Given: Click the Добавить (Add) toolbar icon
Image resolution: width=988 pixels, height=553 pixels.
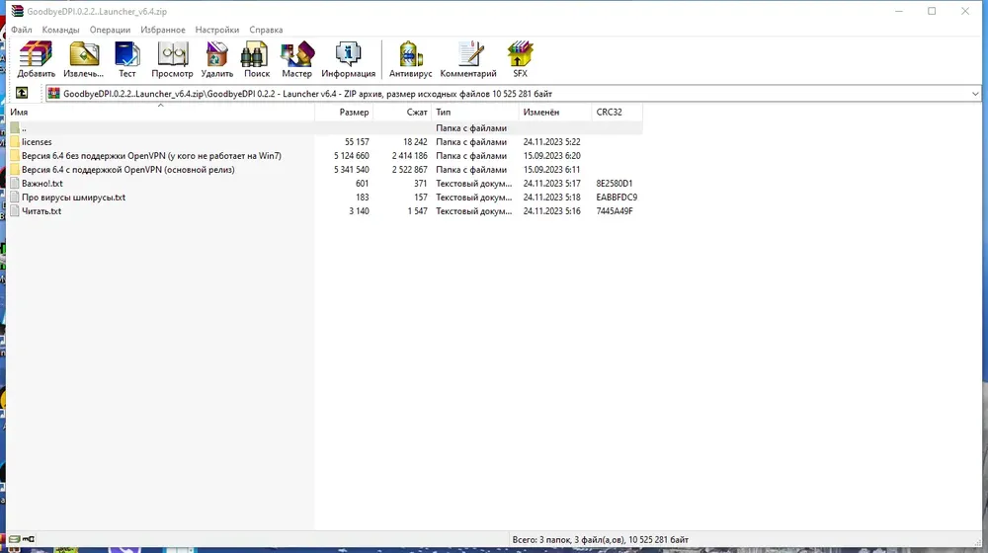Looking at the screenshot, I should click(36, 59).
